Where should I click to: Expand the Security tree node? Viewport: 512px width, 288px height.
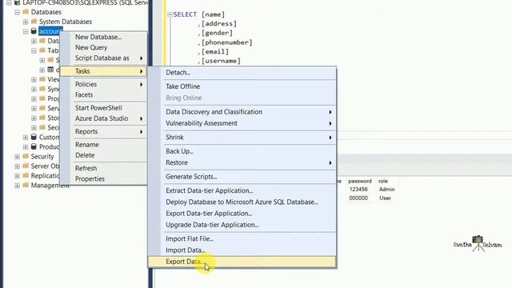pyautogui.click(x=18, y=157)
